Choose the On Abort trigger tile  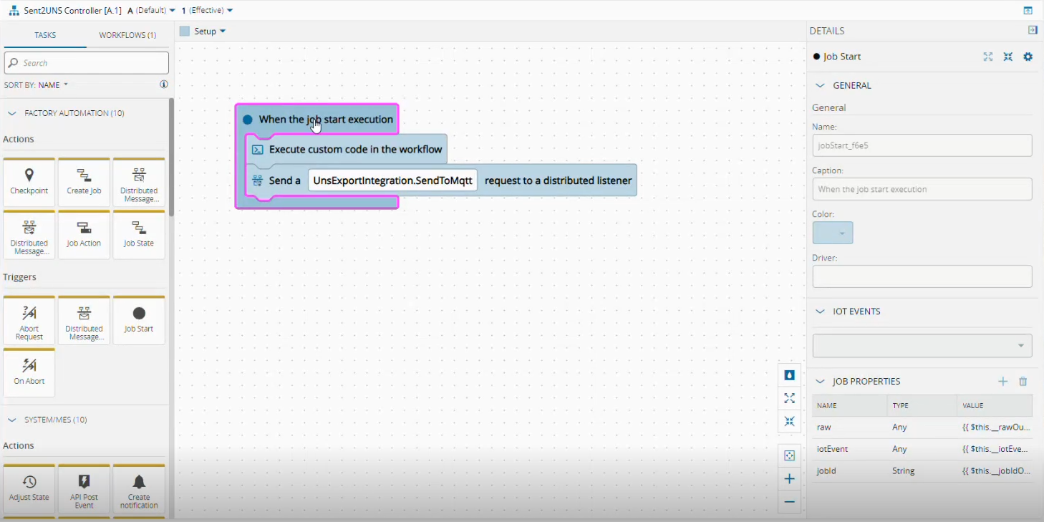(x=29, y=372)
